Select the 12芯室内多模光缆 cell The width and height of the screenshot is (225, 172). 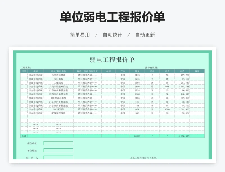pos(58,90)
